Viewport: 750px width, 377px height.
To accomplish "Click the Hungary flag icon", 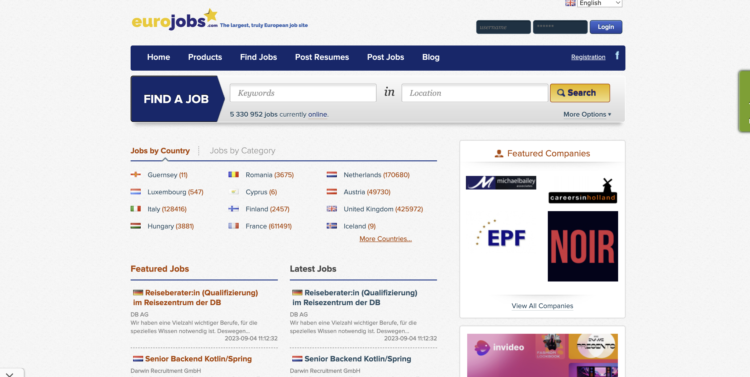I will pos(136,226).
